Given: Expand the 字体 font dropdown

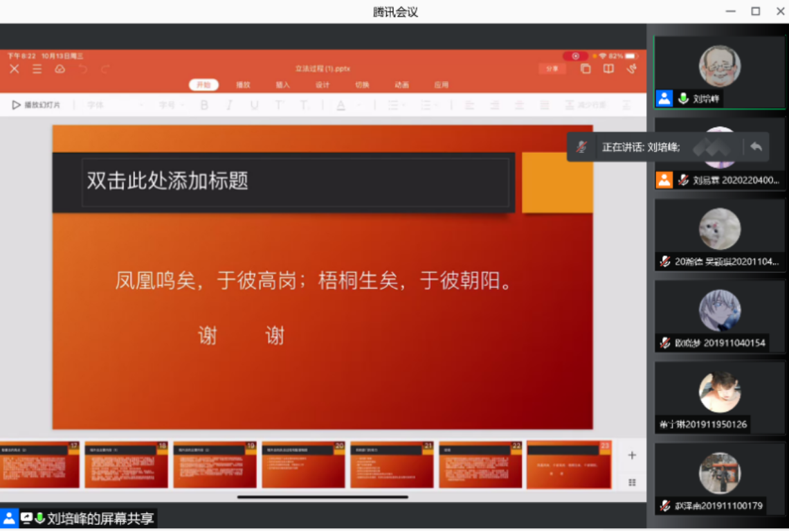Looking at the screenshot, I should click(x=114, y=105).
